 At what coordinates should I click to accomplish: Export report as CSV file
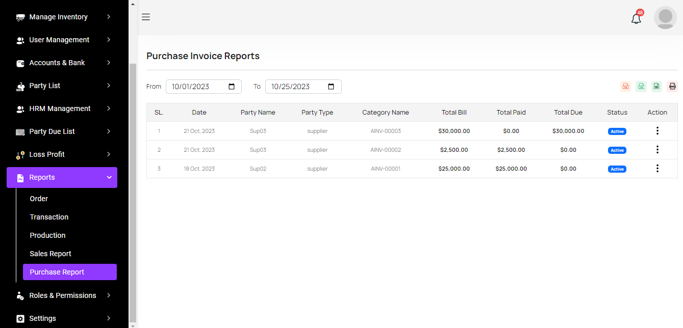tap(641, 87)
